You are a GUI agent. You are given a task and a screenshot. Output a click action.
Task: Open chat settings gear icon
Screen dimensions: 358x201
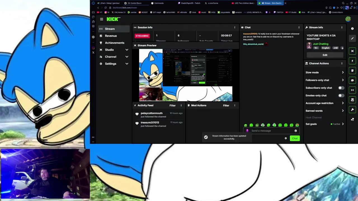[x=286, y=138]
